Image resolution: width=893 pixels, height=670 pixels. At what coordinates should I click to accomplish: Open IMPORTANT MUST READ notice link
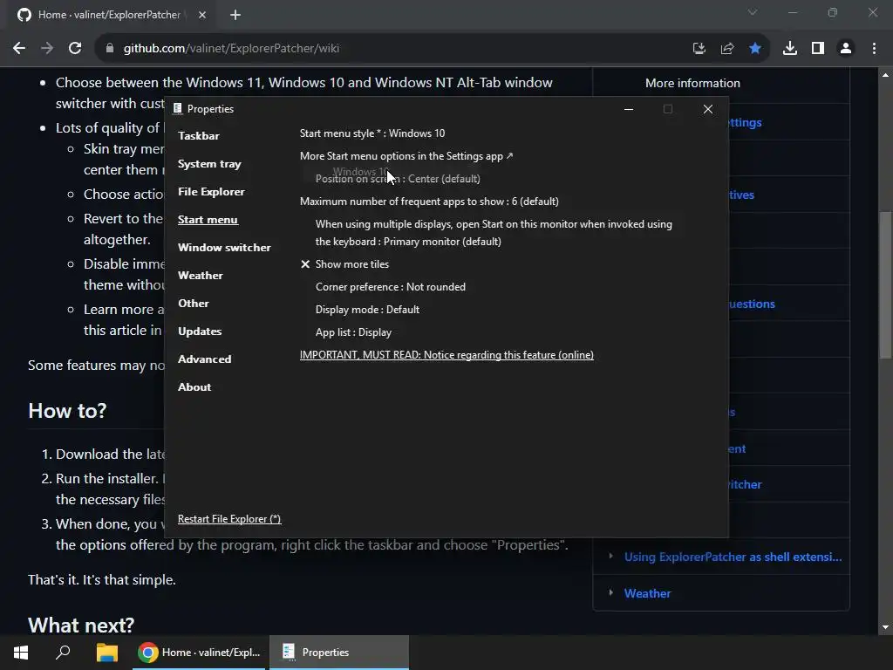point(446,355)
